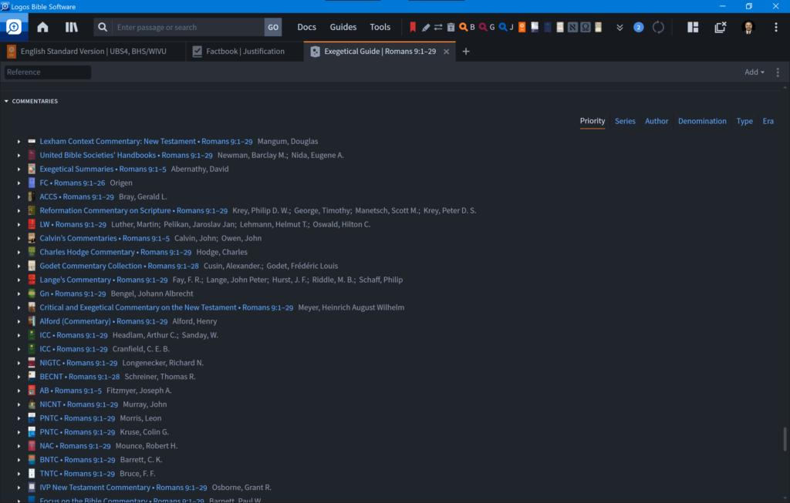The image size is (790, 503).
Task: Sort commentaries by Denomination
Action: click(702, 121)
